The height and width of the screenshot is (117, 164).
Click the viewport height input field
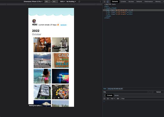tap(55, 2)
